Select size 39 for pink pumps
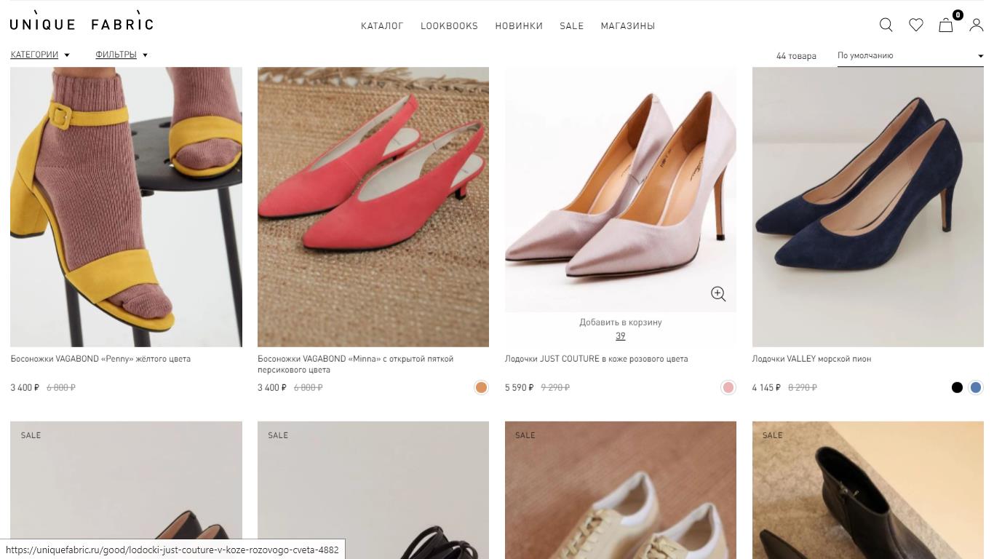This screenshot has width=994, height=559. (621, 336)
